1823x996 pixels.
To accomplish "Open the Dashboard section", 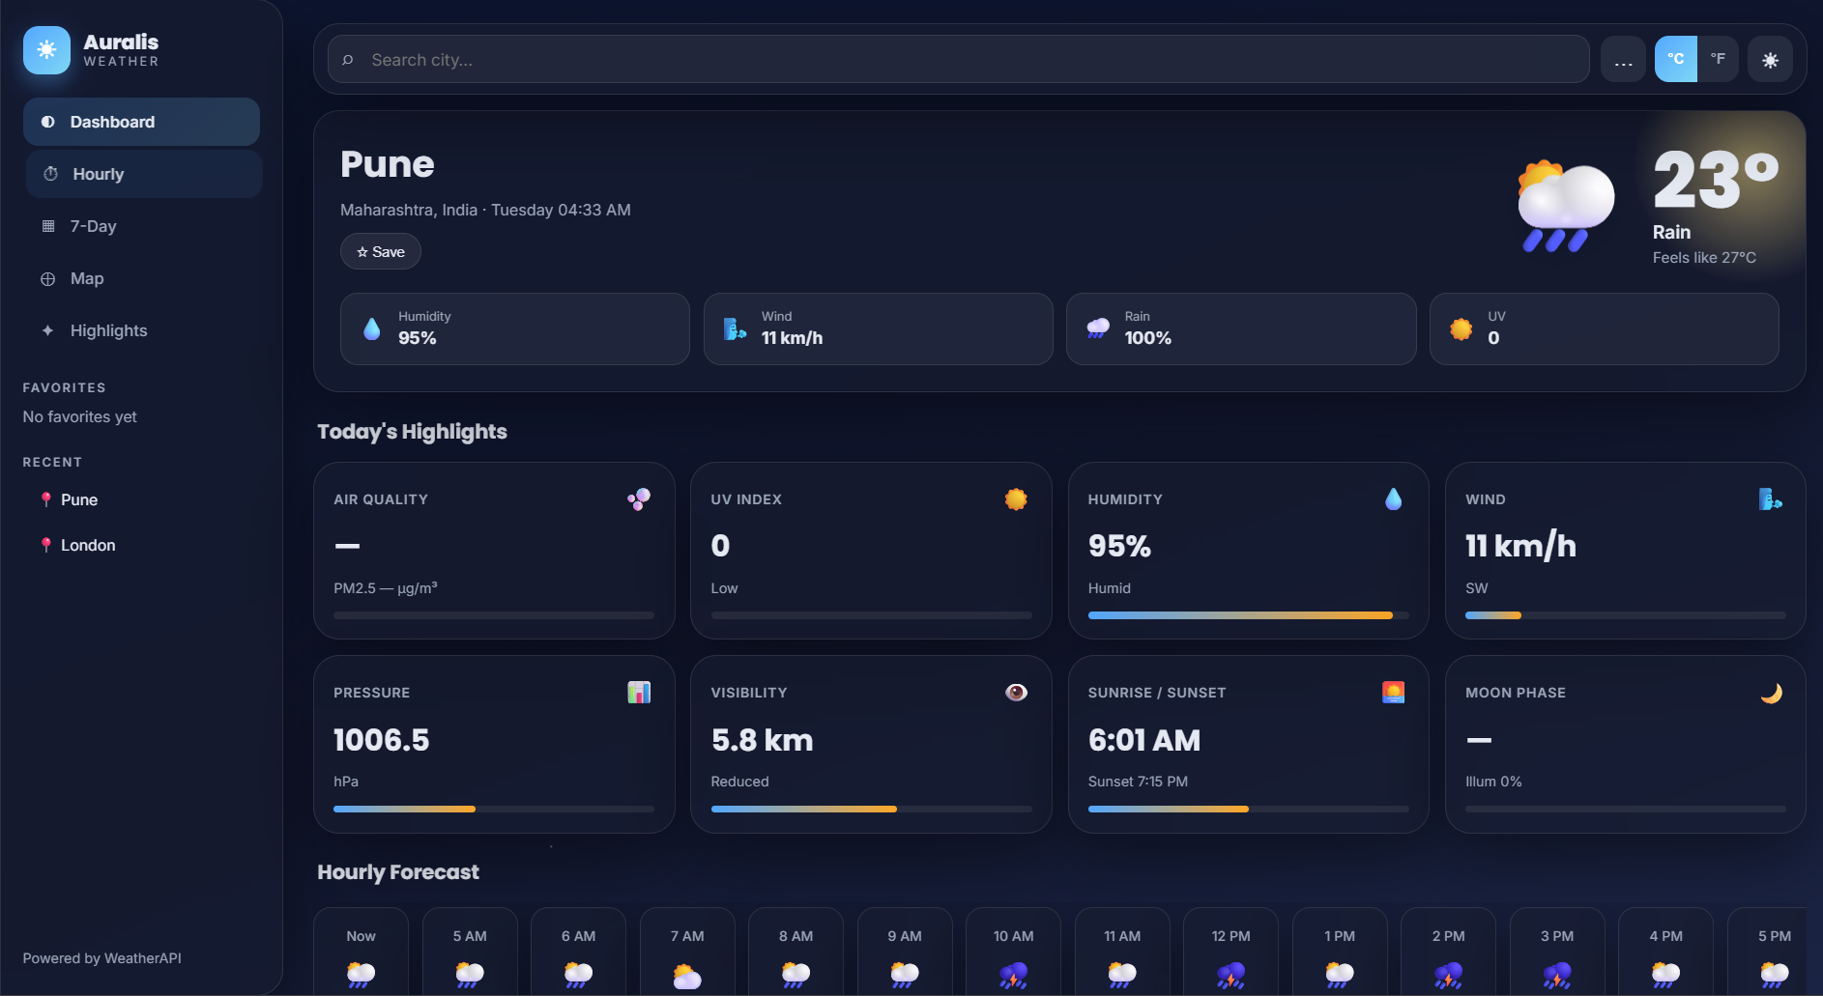I will 141,122.
